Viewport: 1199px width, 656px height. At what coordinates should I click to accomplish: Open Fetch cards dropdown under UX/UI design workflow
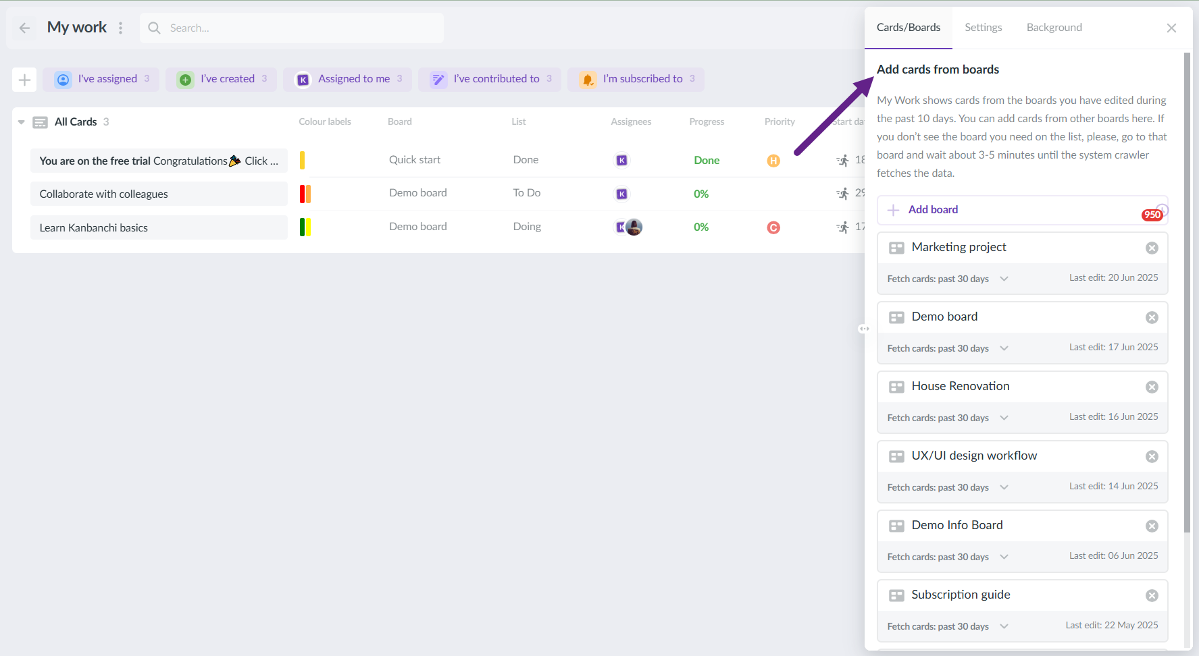click(1004, 487)
